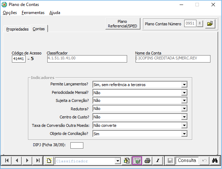Click the Plano Referencial/SPED button
Viewport: 222px width, 169px height.
[x=123, y=24]
